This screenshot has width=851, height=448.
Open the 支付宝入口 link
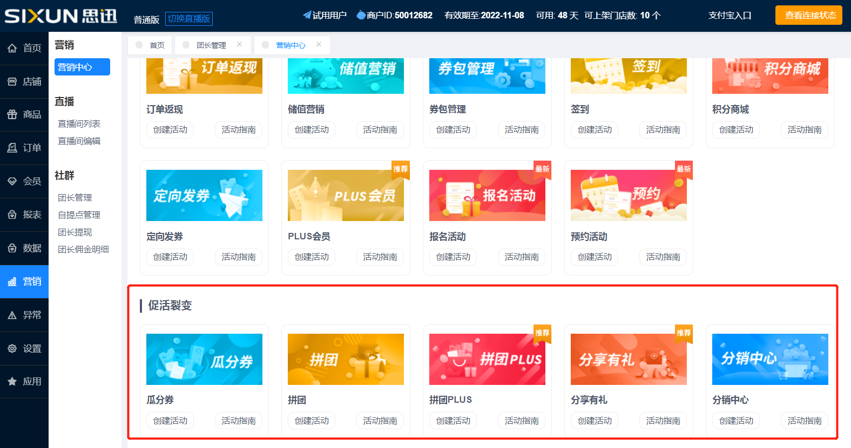tap(730, 16)
